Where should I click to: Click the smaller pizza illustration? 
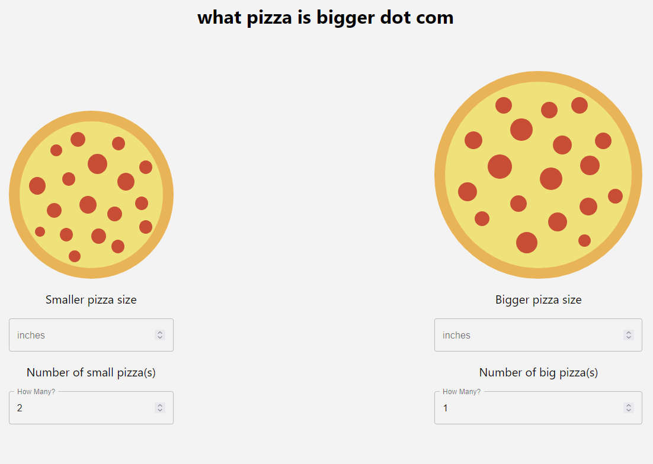(91, 195)
